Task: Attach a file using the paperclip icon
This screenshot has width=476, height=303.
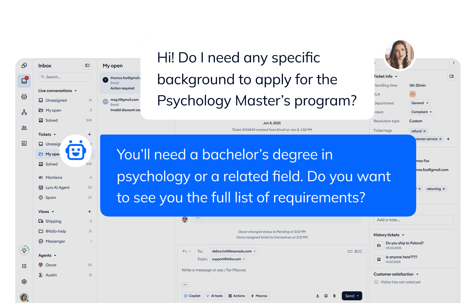Action: (334, 296)
